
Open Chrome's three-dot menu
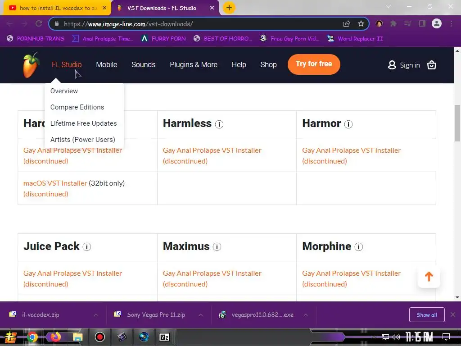(x=451, y=23)
